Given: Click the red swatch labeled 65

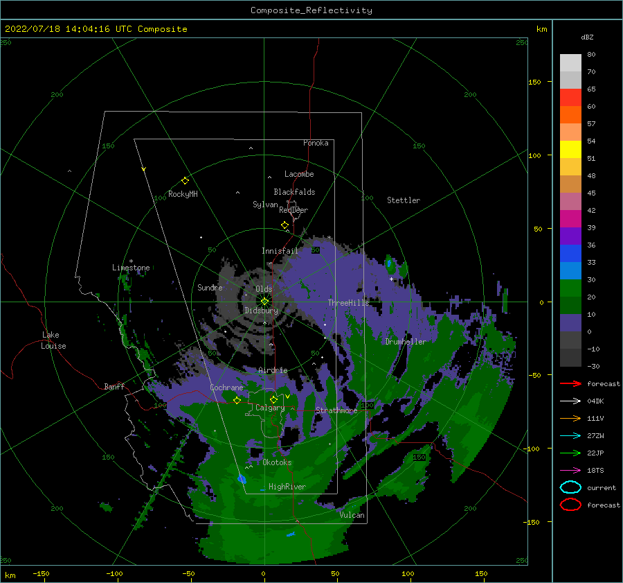Looking at the screenshot, I should (570, 98).
